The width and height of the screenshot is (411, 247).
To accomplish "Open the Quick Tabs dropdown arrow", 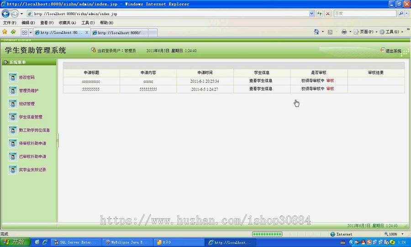I will pos(31,32).
